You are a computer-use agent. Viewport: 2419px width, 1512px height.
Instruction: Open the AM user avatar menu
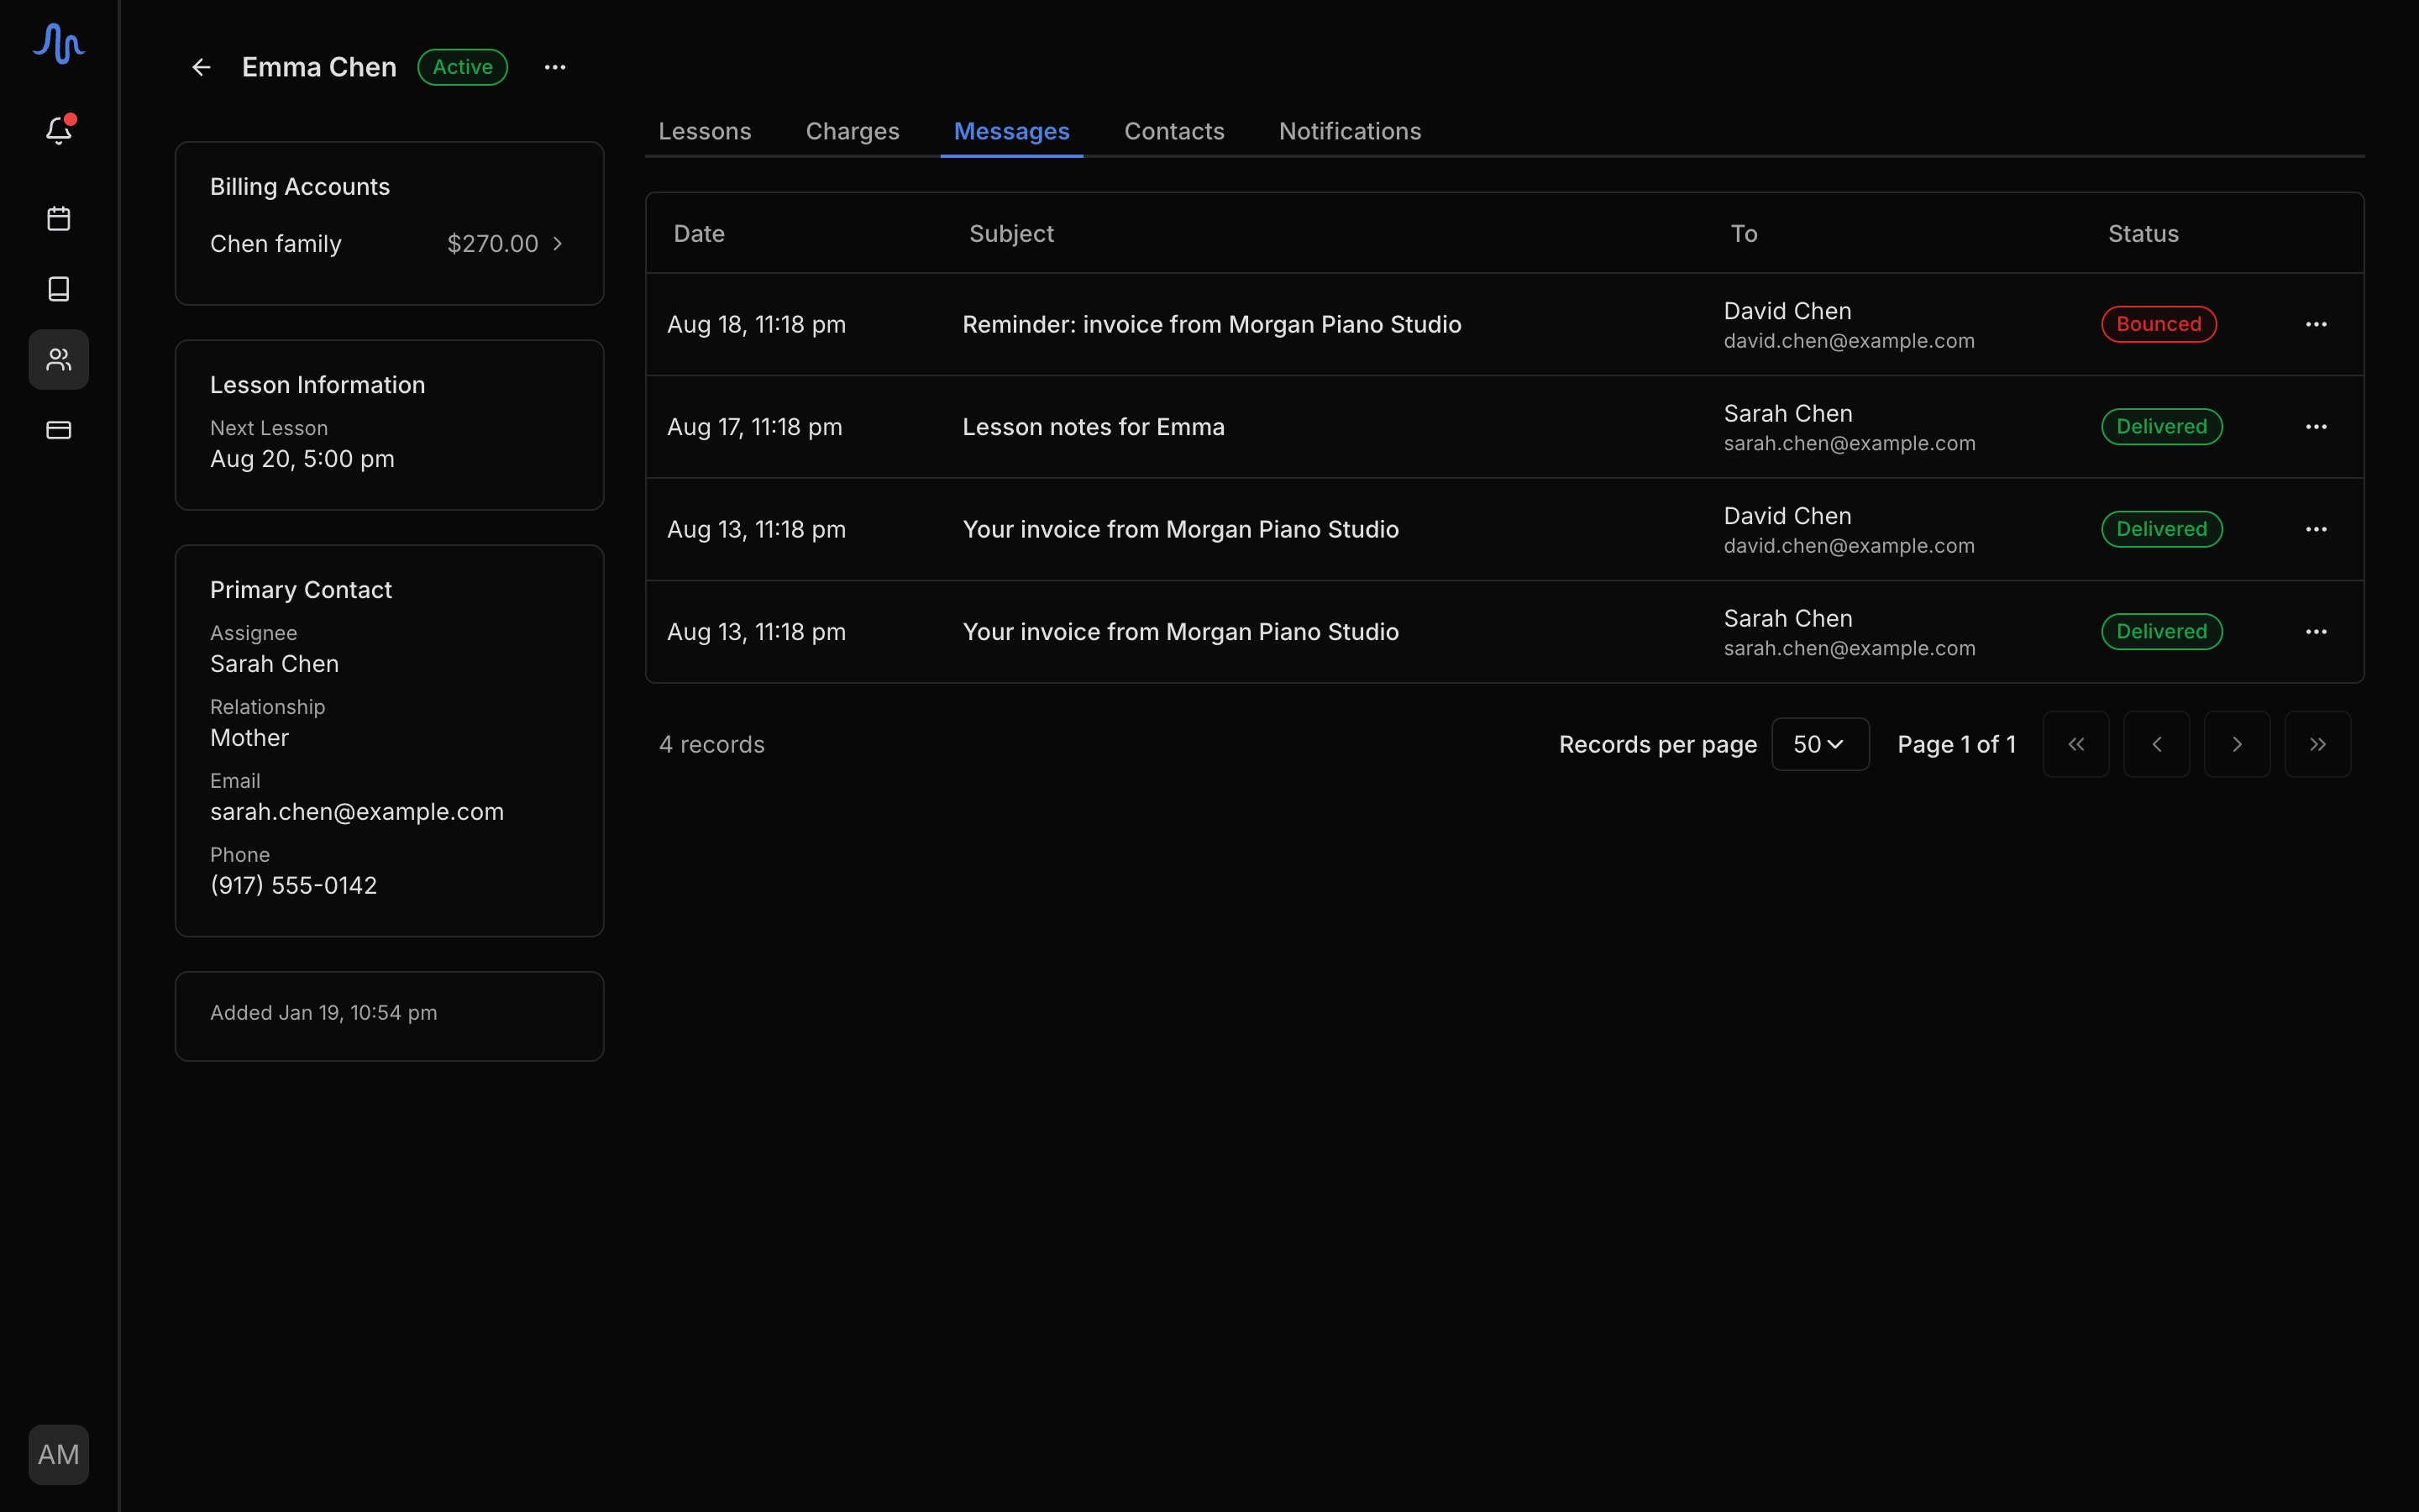click(59, 1454)
